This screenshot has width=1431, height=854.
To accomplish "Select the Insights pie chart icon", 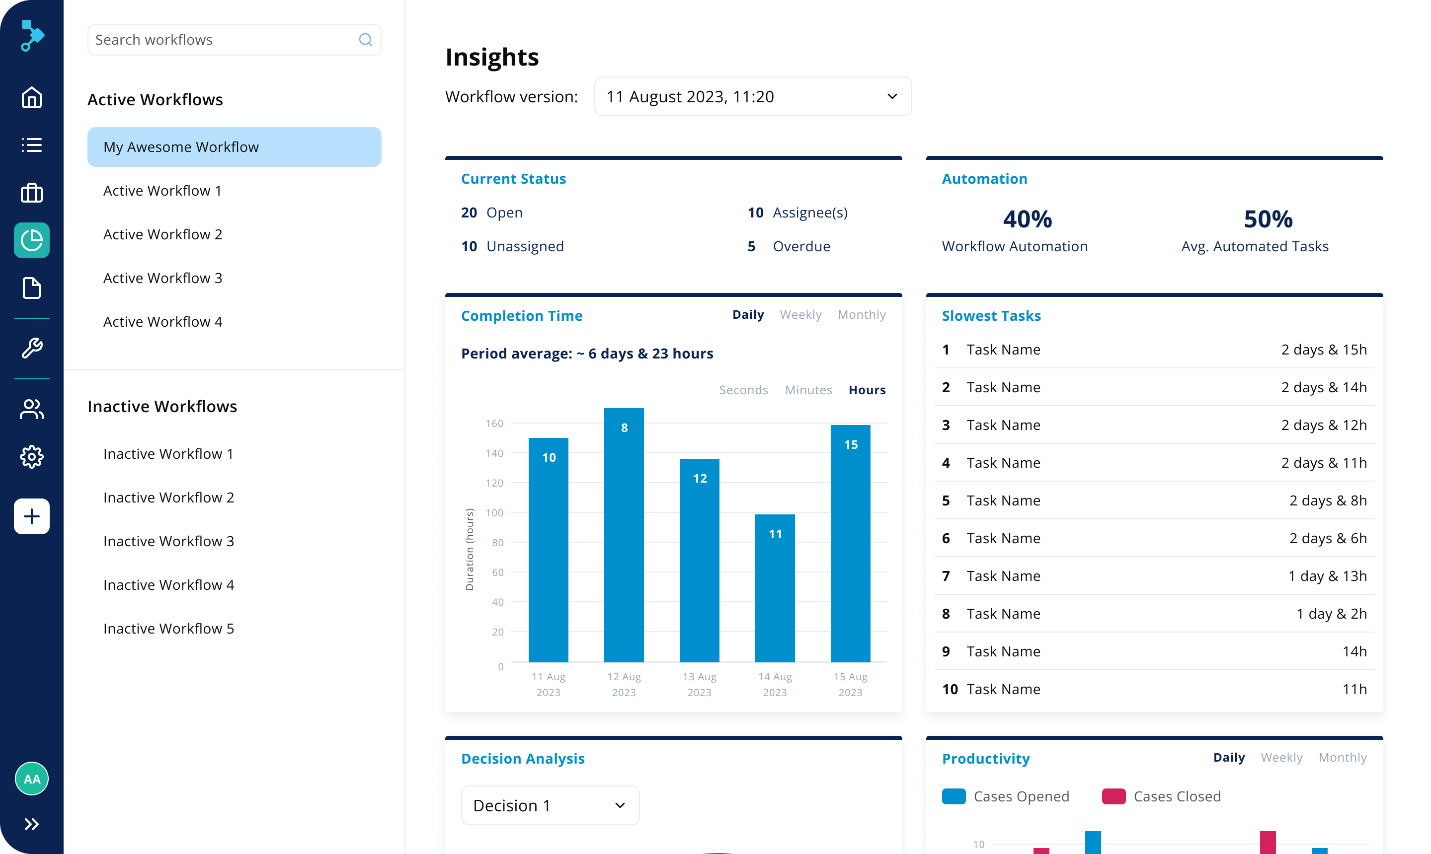I will 32,240.
